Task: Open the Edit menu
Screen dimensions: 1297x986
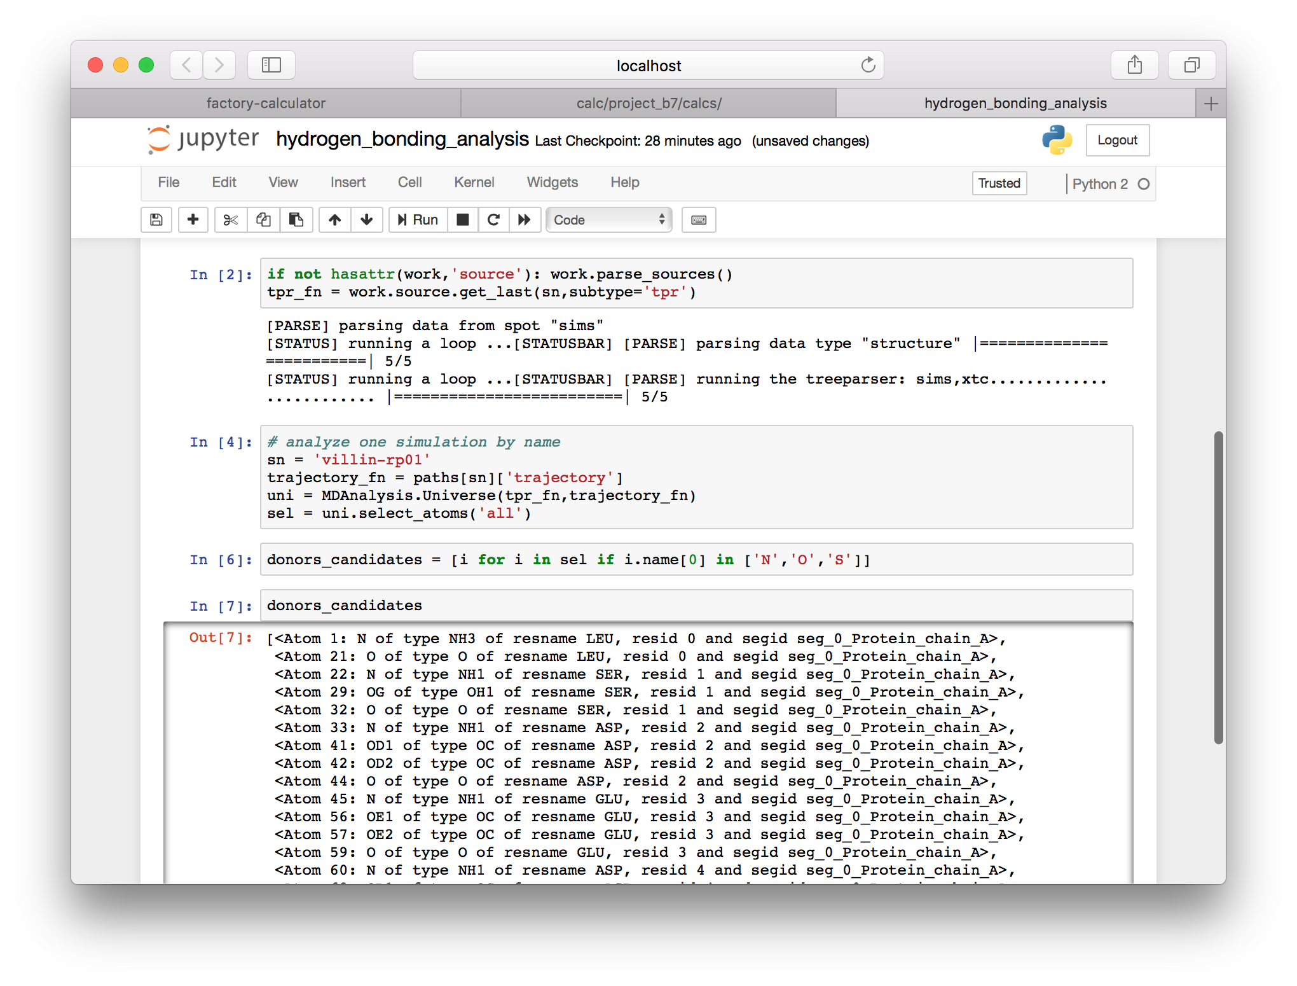Action: pyautogui.click(x=224, y=183)
